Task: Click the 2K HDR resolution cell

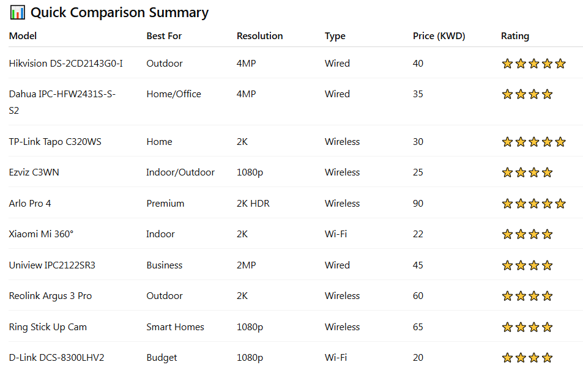Action: tap(254, 204)
